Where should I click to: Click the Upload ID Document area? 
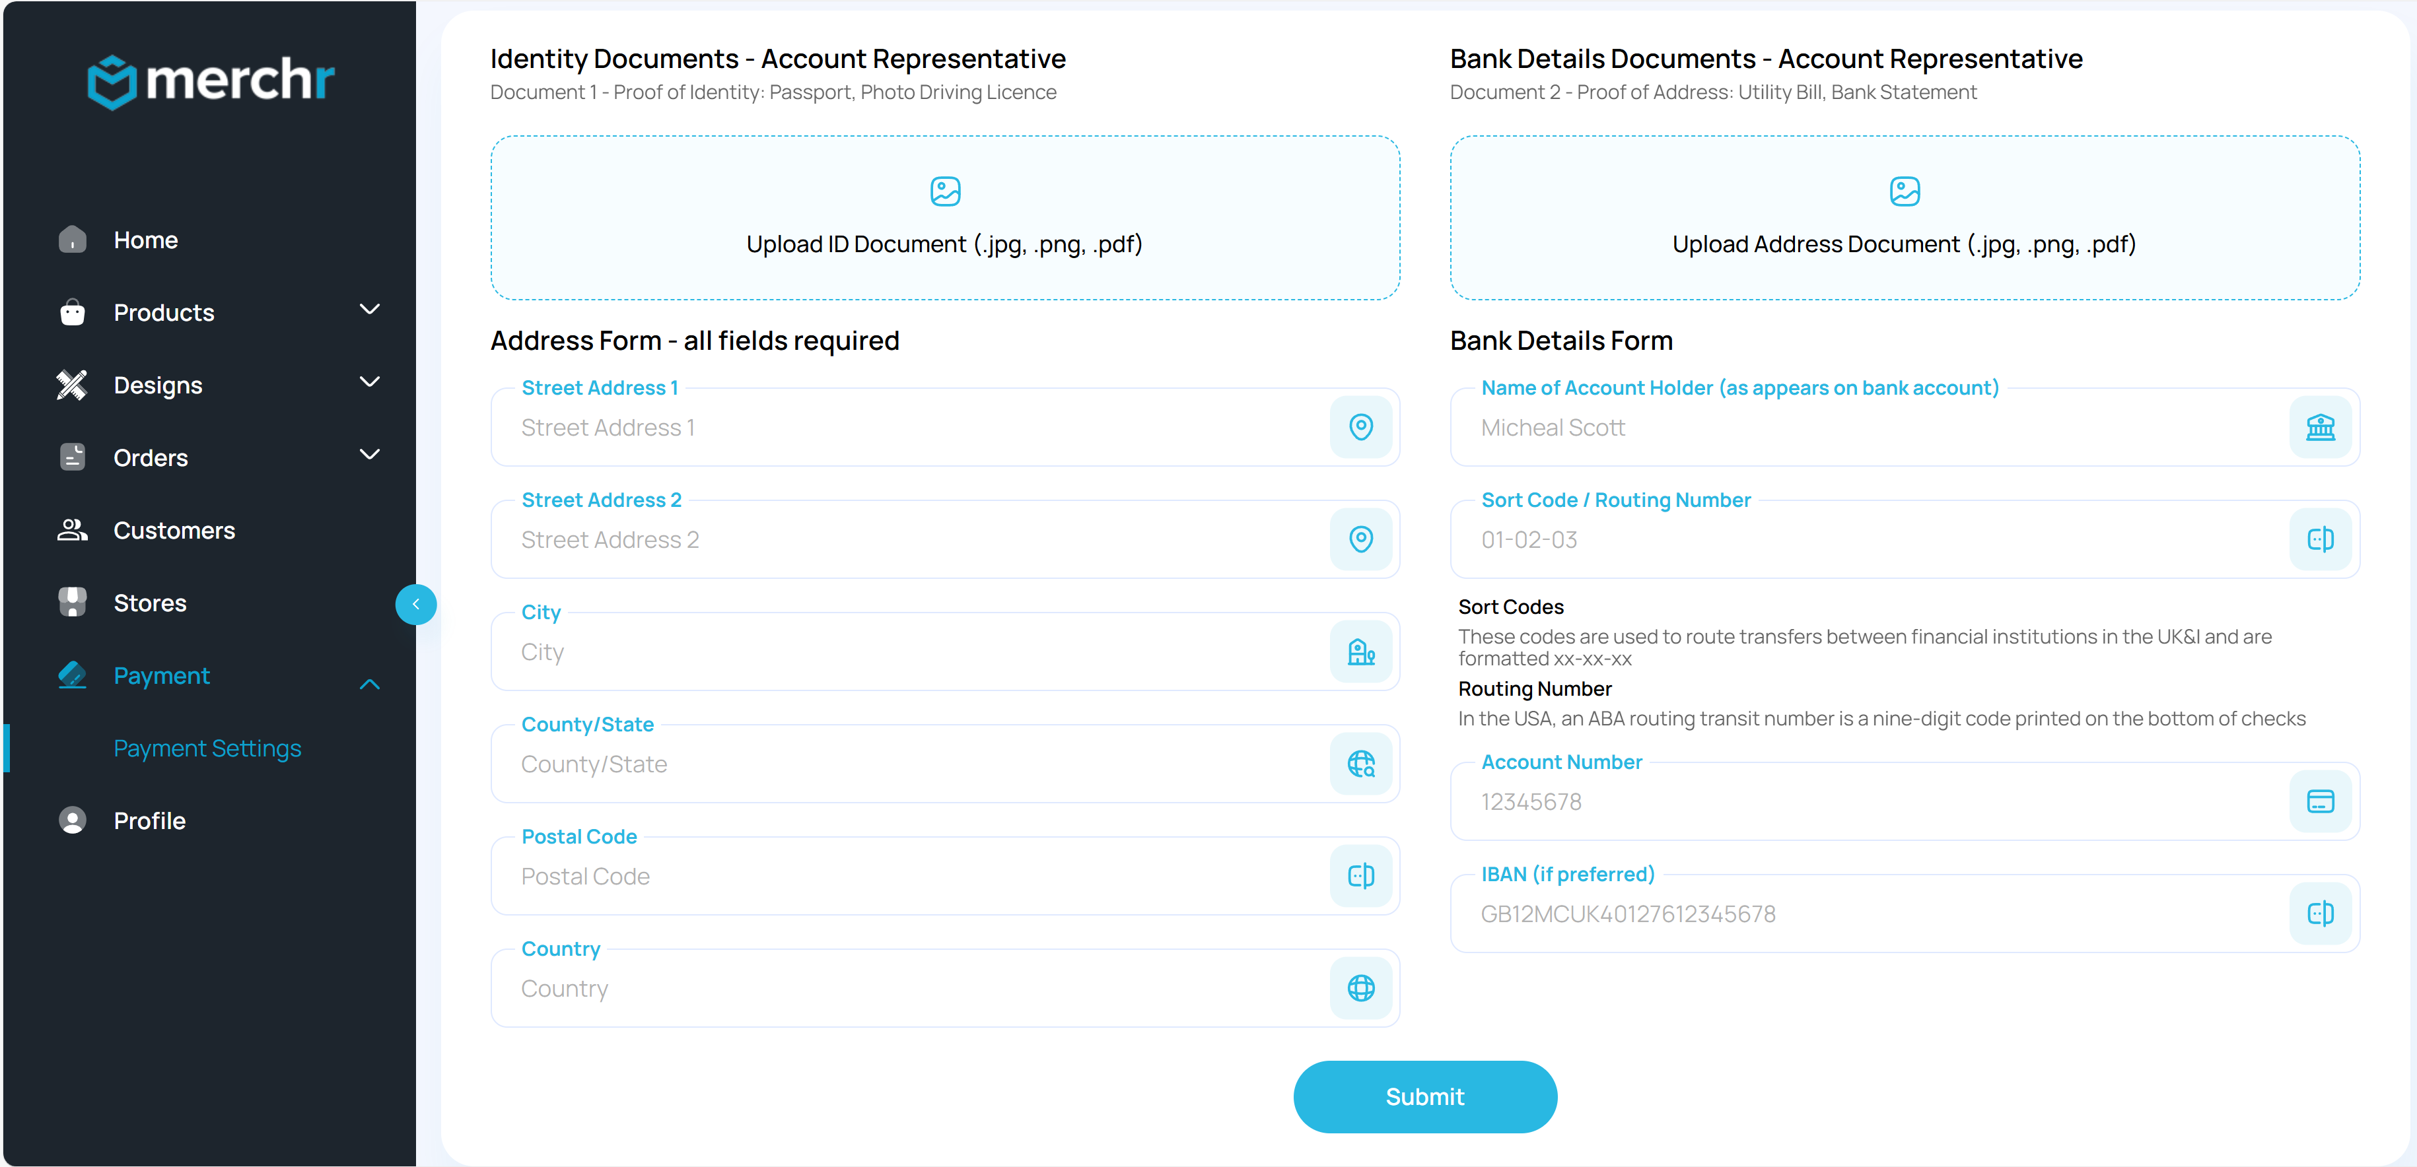pos(945,218)
